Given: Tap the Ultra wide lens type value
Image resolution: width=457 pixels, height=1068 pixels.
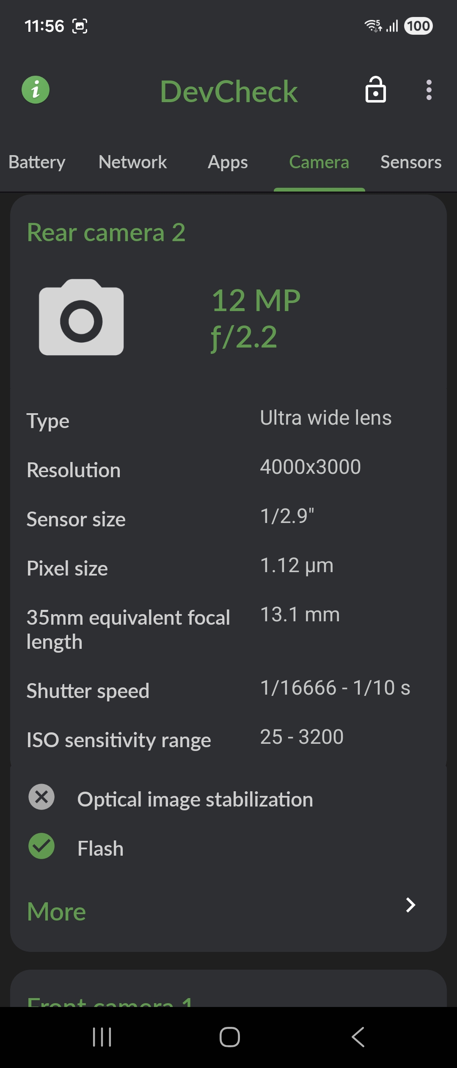Looking at the screenshot, I should point(325,418).
